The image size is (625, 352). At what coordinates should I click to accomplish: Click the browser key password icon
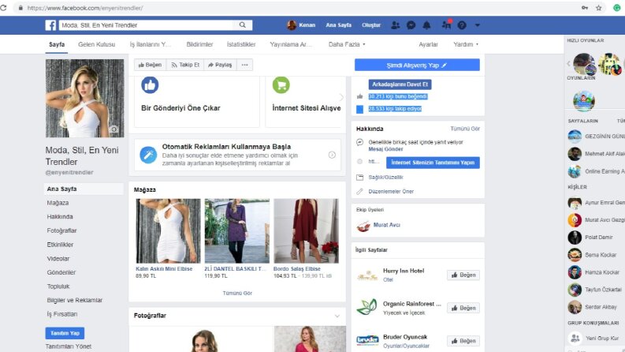(x=585, y=8)
